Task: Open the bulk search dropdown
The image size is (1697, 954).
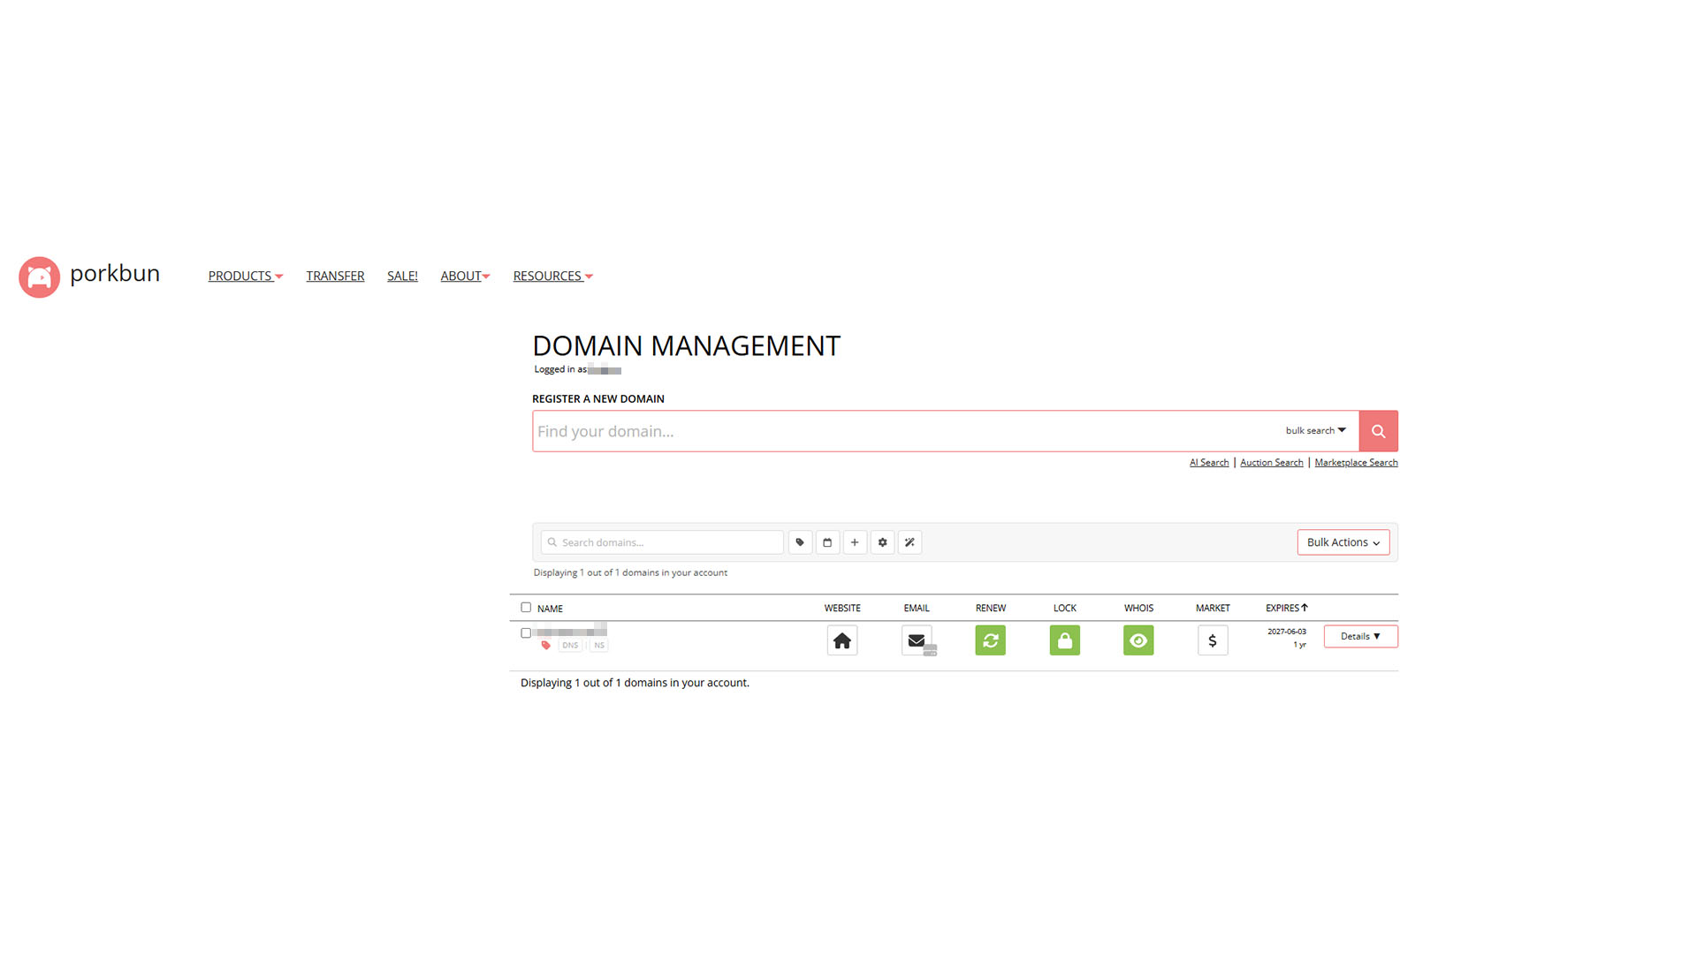Action: (1315, 431)
